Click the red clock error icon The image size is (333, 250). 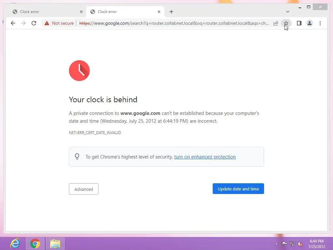click(x=79, y=71)
